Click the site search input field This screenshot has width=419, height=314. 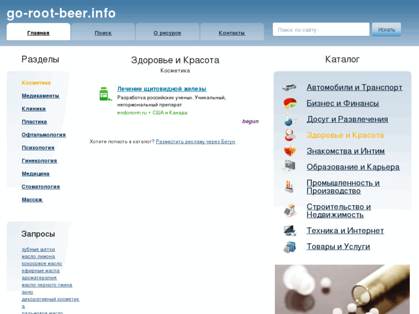pos(321,29)
